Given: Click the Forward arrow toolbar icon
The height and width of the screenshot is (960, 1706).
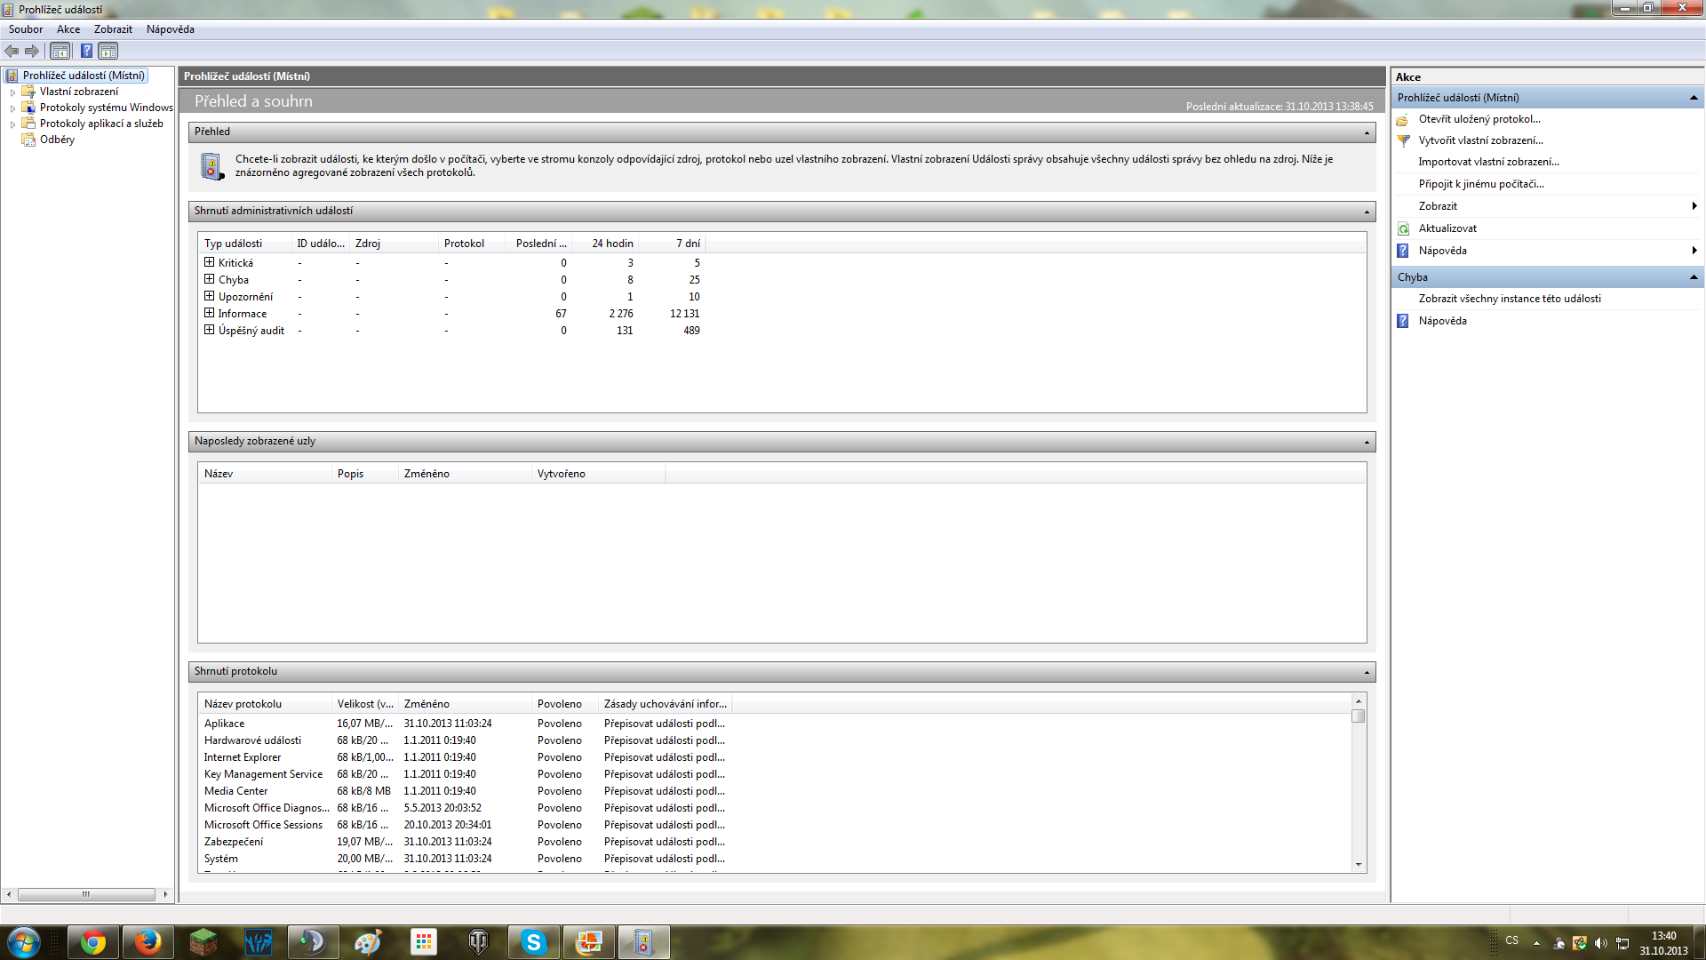Looking at the screenshot, I should (x=32, y=51).
